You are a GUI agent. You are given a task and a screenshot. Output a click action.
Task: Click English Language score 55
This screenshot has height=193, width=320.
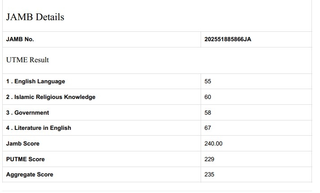click(208, 81)
